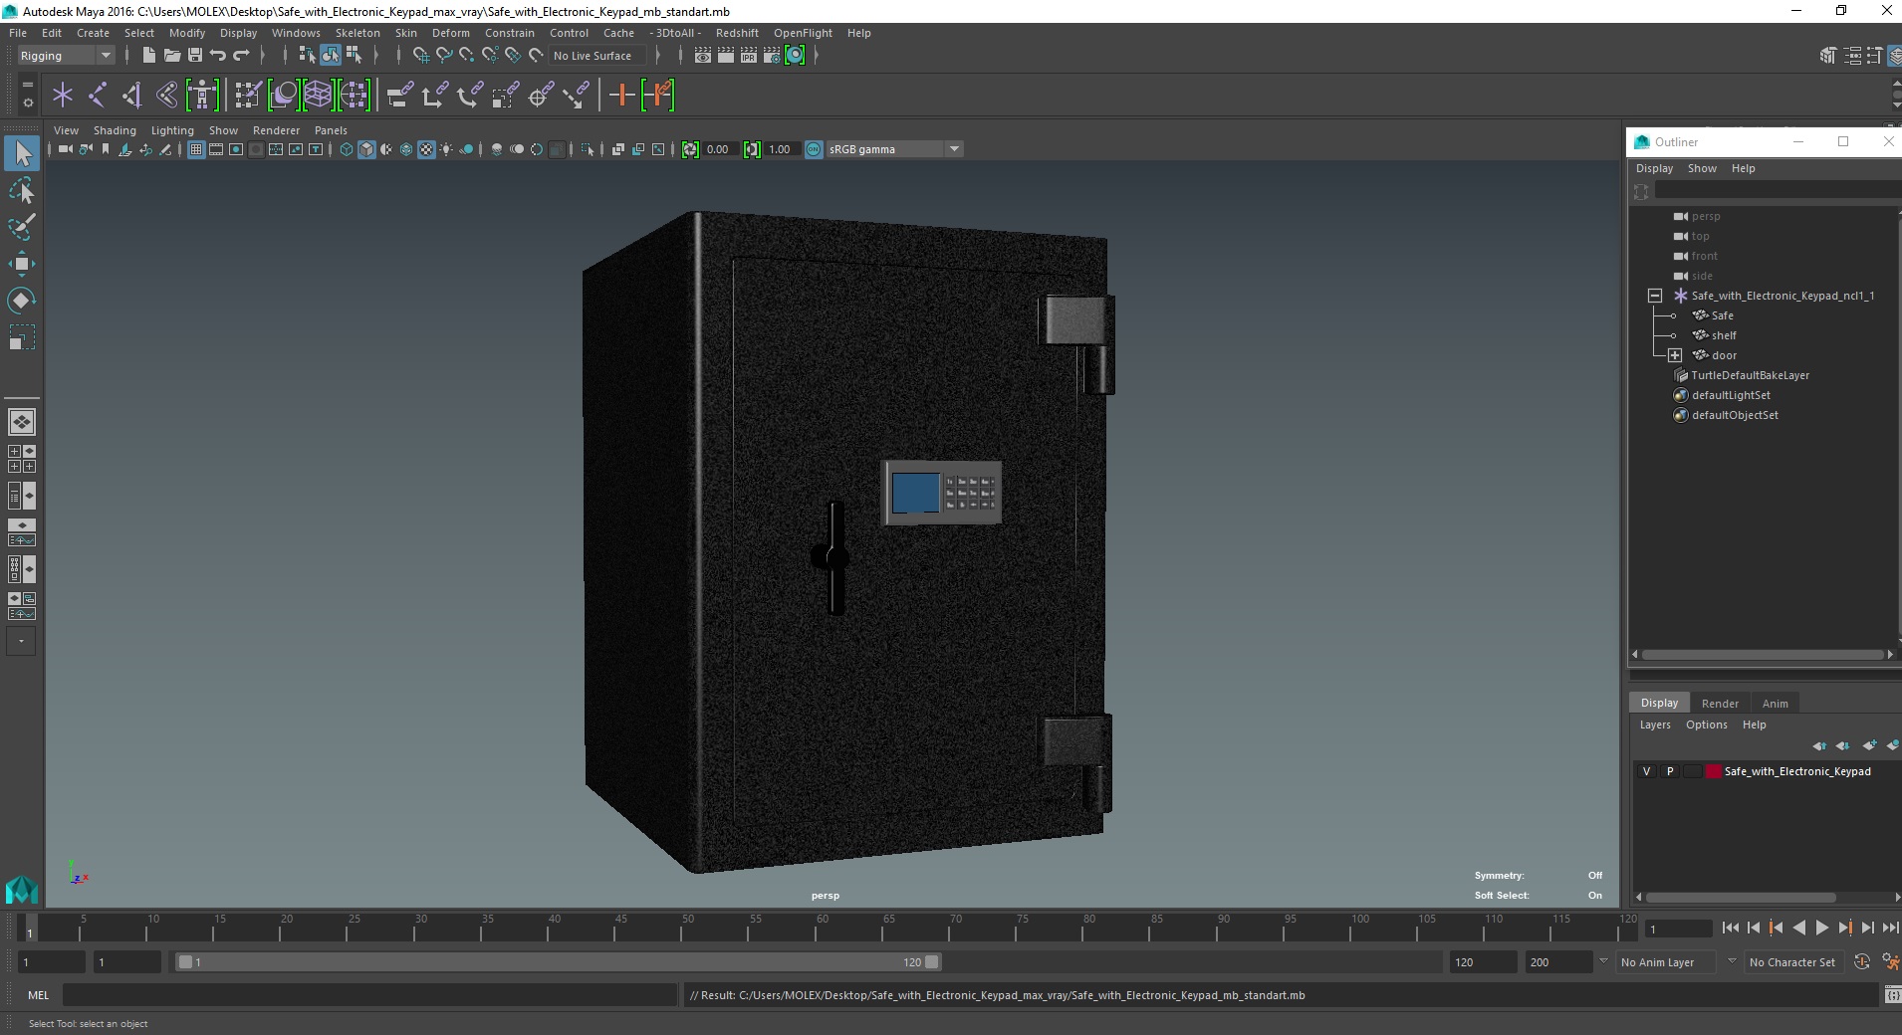Toggle layer visibility V box
The image size is (1902, 1035).
point(1647,771)
